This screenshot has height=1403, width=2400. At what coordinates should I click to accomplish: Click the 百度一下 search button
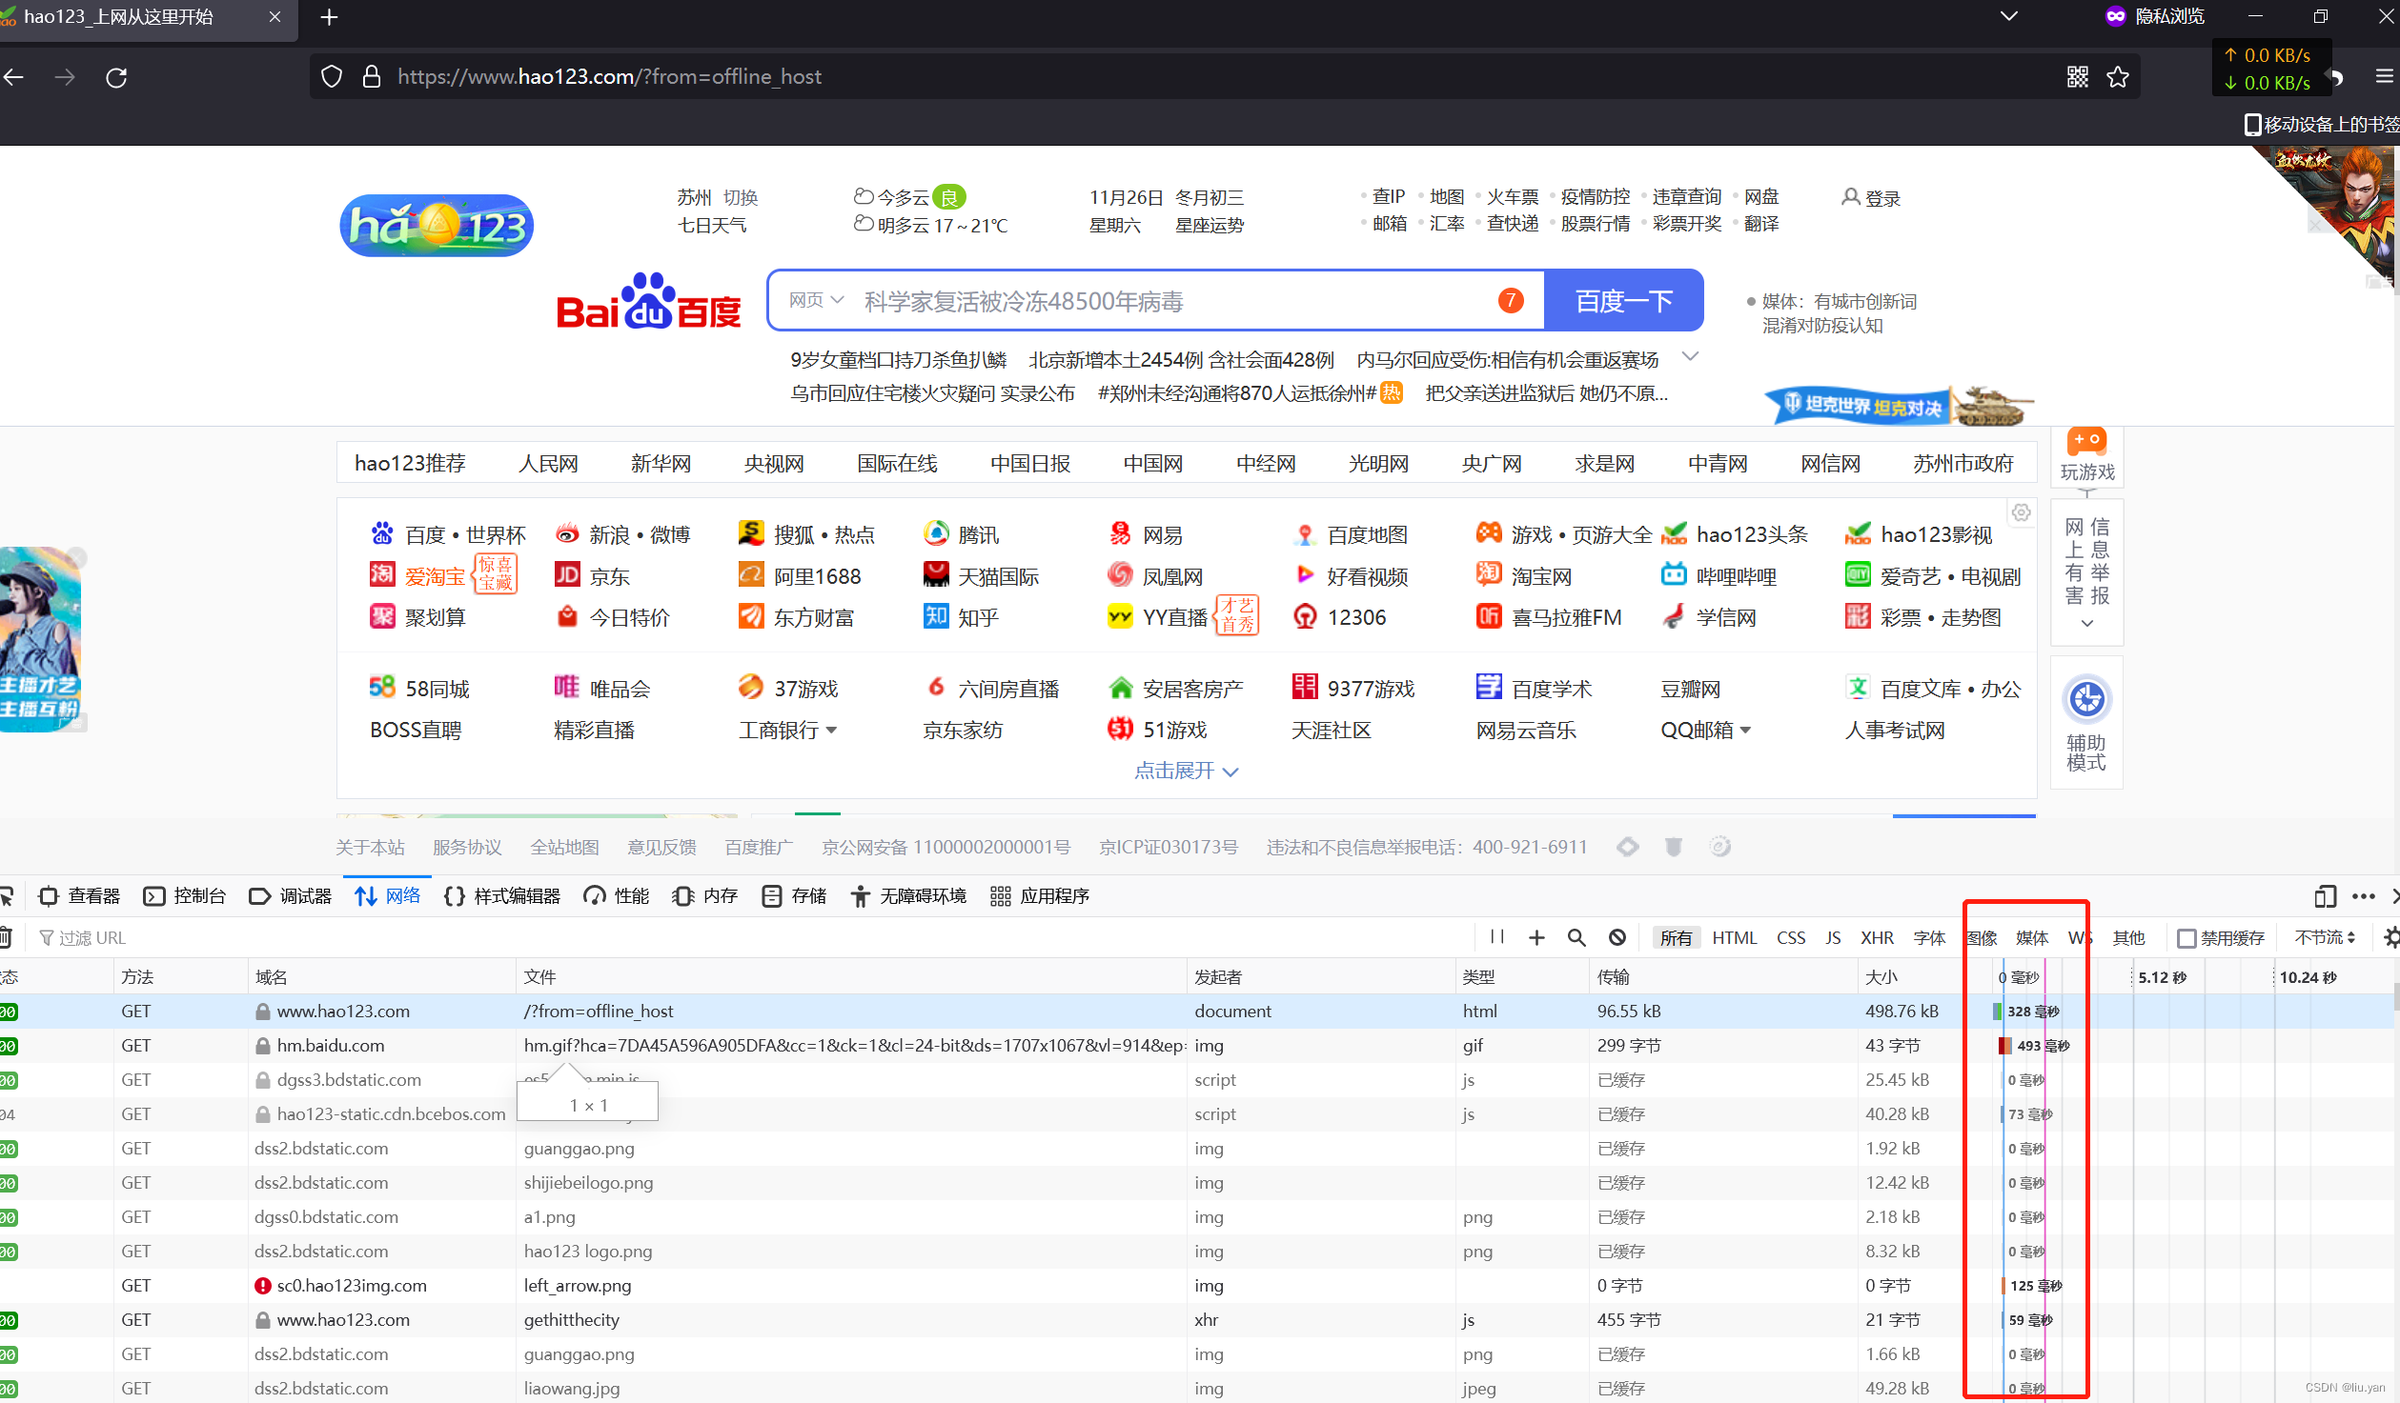(1623, 301)
